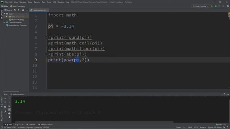Image resolution: width=230 pixels, height=129 pixels.
Task: Run HelloYoutube with the green play icon in top toolbar
Action: click(x=212, y=6)
